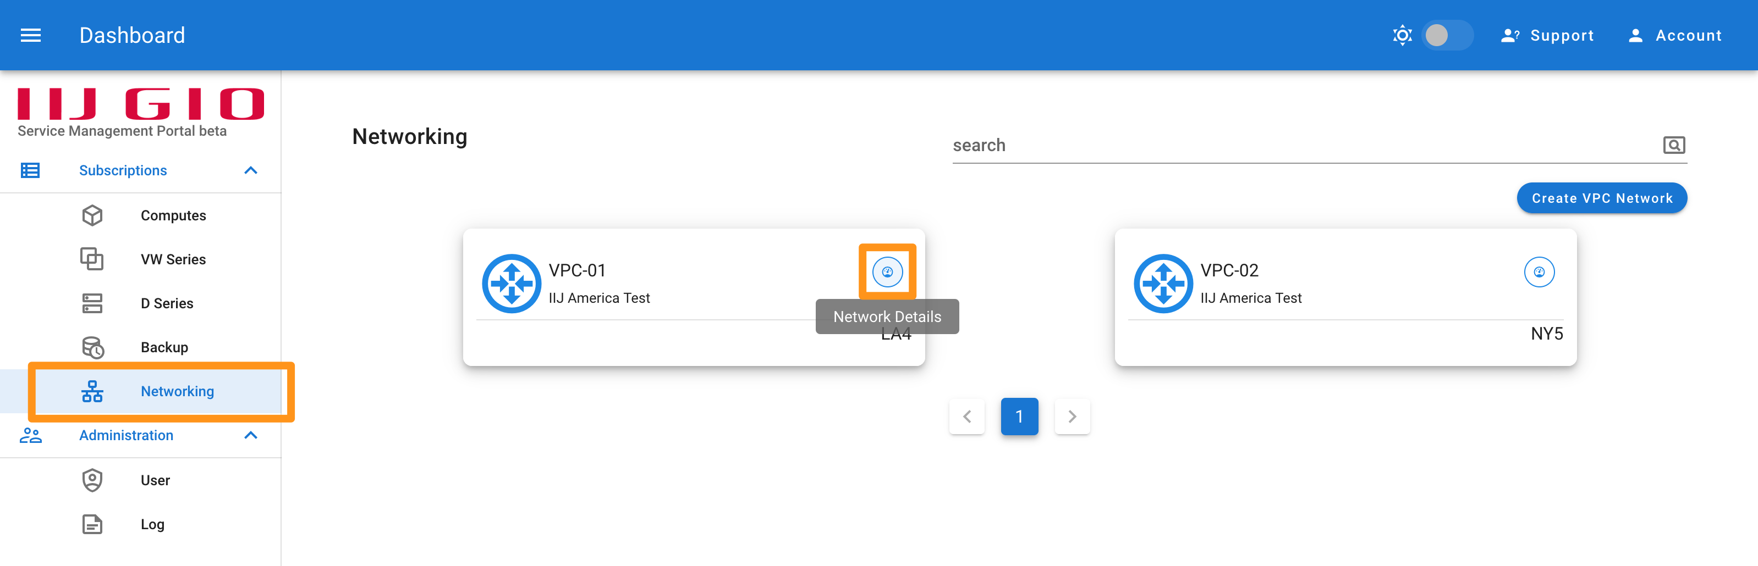Click the search input field
1758x566 pixels.
click(x=1304, y=145)
